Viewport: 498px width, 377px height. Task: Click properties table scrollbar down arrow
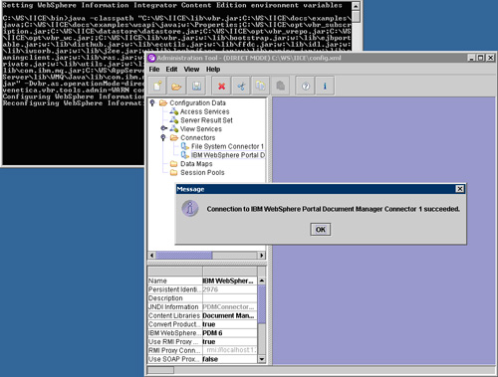click(x=262, y=359)
